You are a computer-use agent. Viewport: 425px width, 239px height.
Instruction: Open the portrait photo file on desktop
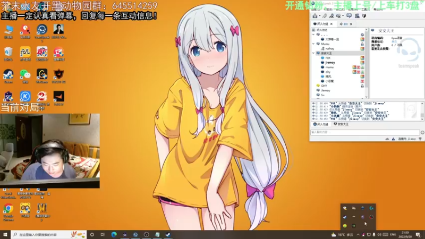58,31
